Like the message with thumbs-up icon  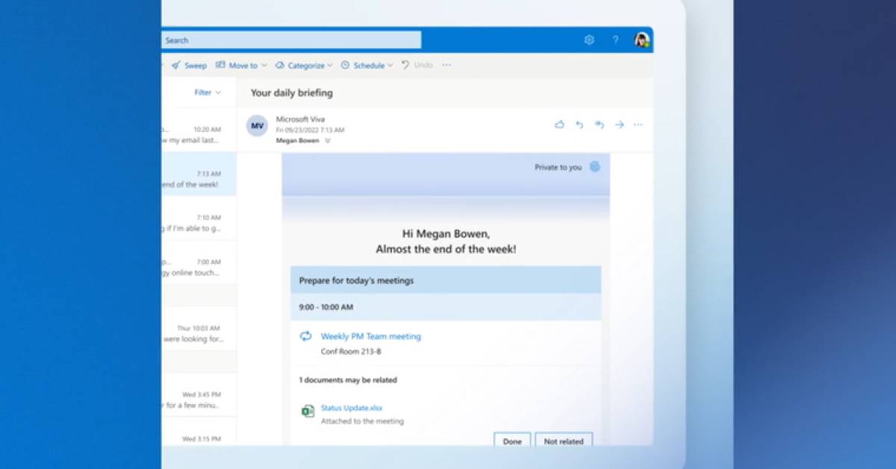[x=559, y=125]
